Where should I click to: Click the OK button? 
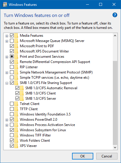tap(83, 156)
